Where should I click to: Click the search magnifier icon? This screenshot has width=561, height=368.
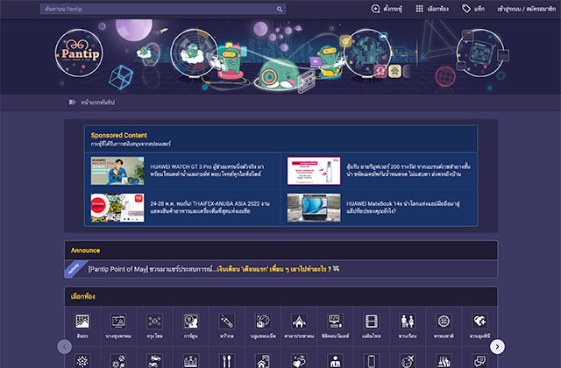click(x=280, y=9)
